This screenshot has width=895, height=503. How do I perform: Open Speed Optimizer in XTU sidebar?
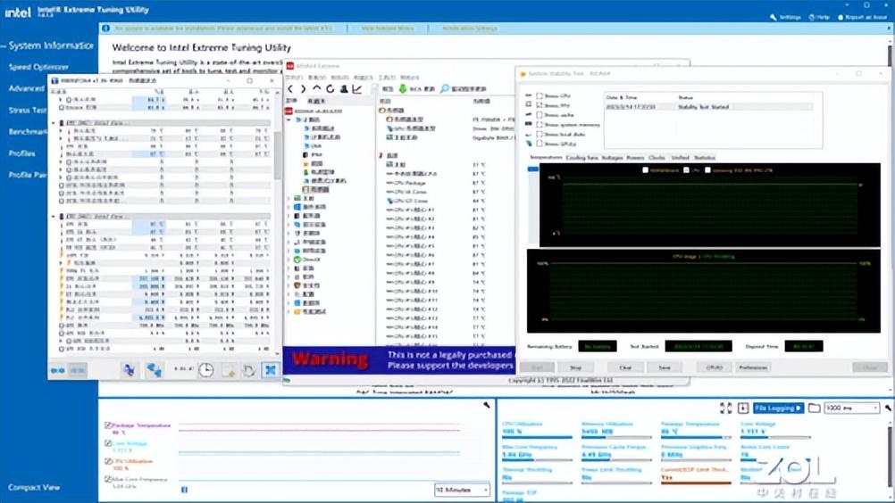(x=38, y=67)
